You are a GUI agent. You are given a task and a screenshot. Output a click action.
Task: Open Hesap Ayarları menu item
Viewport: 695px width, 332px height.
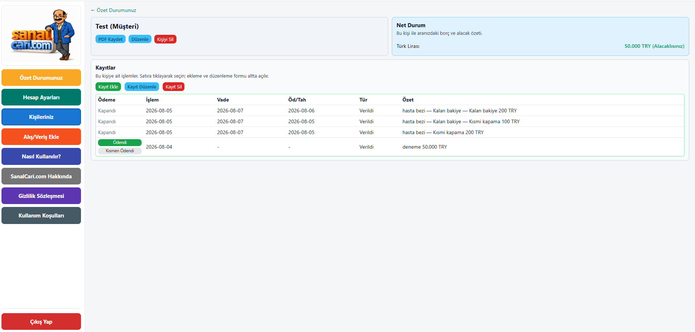[41, 97]
